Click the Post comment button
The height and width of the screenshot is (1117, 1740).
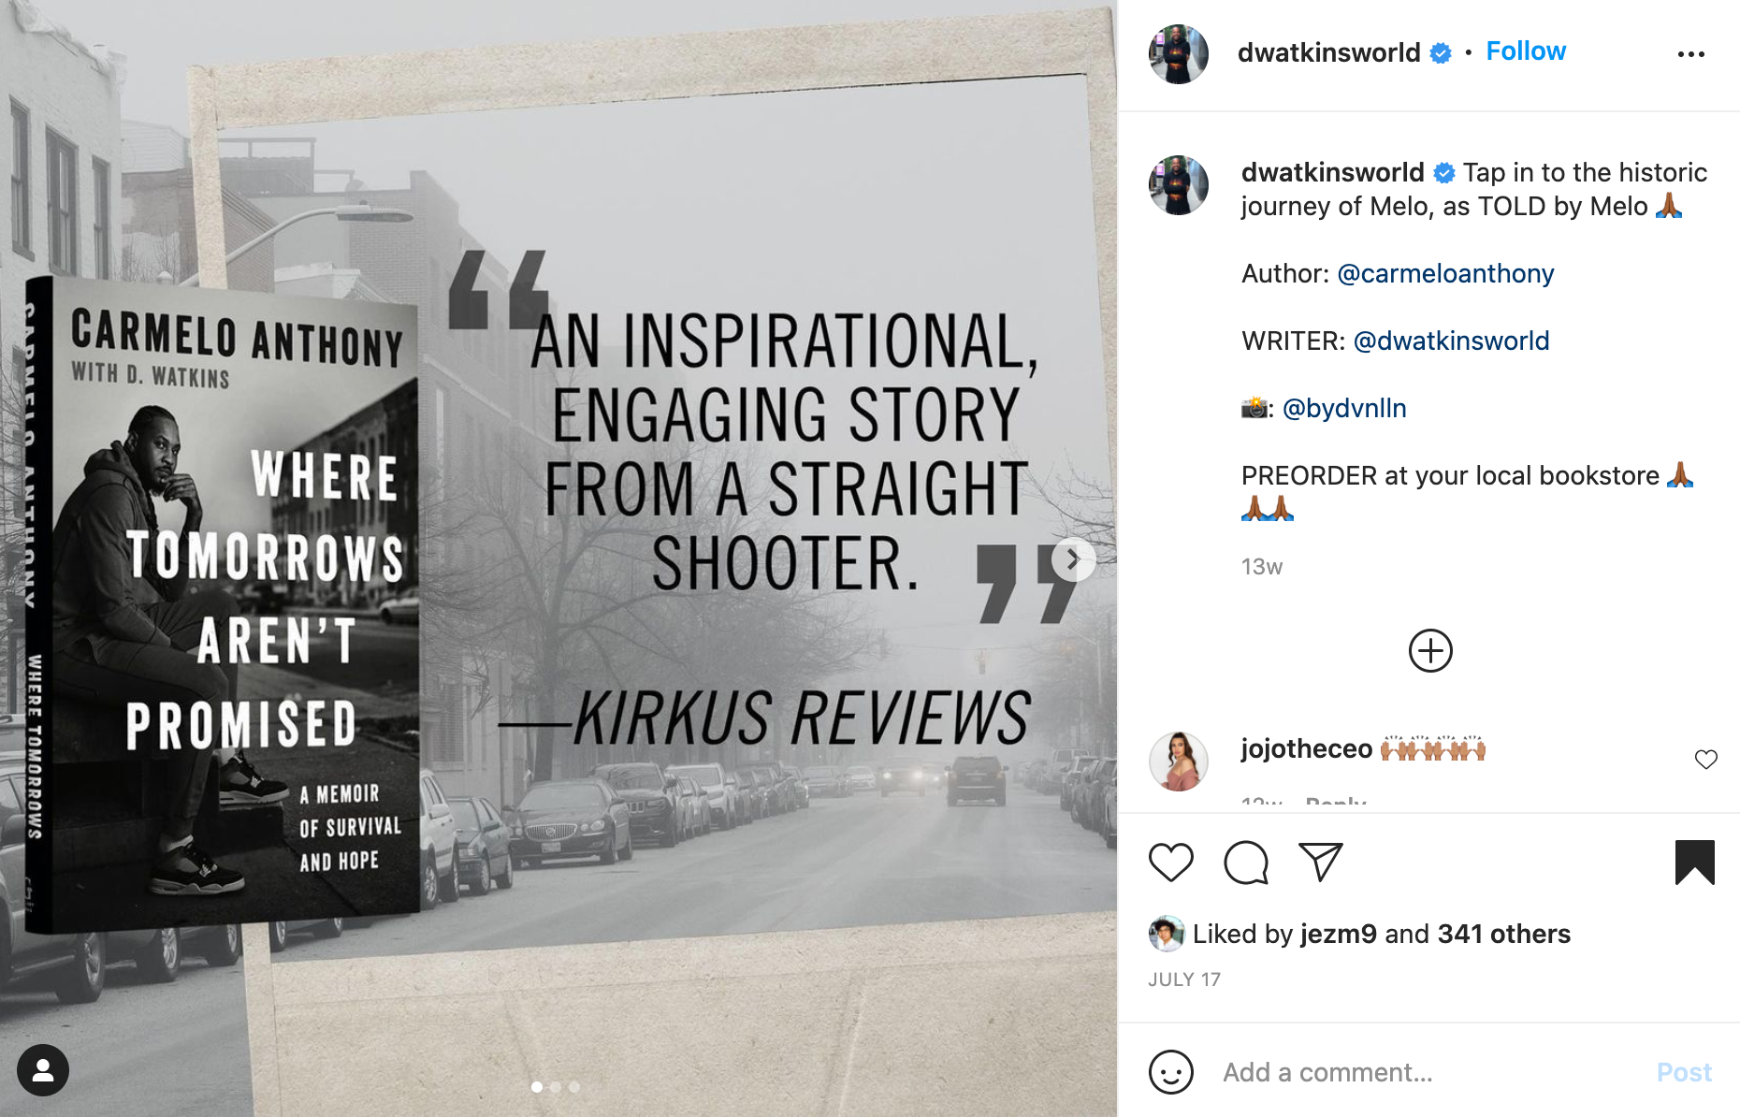point(1683,1072)
